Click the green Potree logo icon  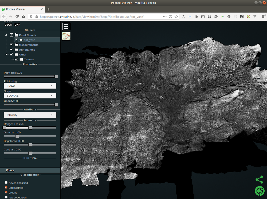[x=260, y=191]
